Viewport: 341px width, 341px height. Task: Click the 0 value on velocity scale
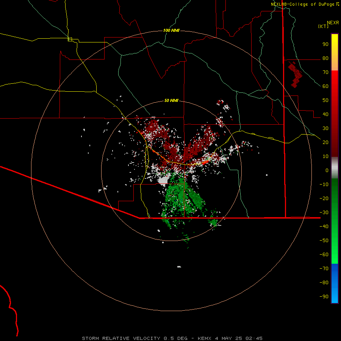click(x=327, y=170)
